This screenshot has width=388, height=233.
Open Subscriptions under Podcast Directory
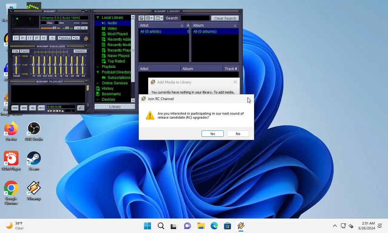[x=119, y=78]
